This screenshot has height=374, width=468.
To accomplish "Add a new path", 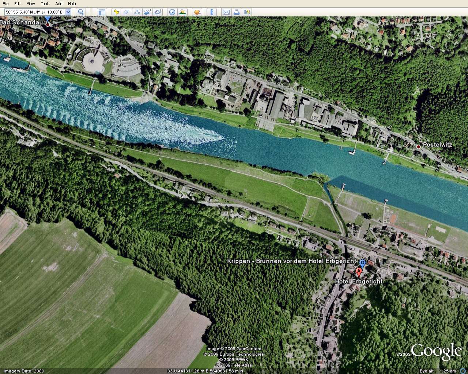I will click(137, 12).
